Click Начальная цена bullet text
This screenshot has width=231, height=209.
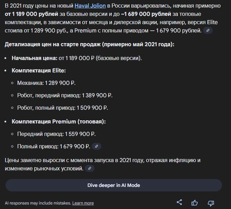point(77,58)
